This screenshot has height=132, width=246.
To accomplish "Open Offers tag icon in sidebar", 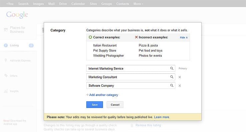I will pos(6,76).
